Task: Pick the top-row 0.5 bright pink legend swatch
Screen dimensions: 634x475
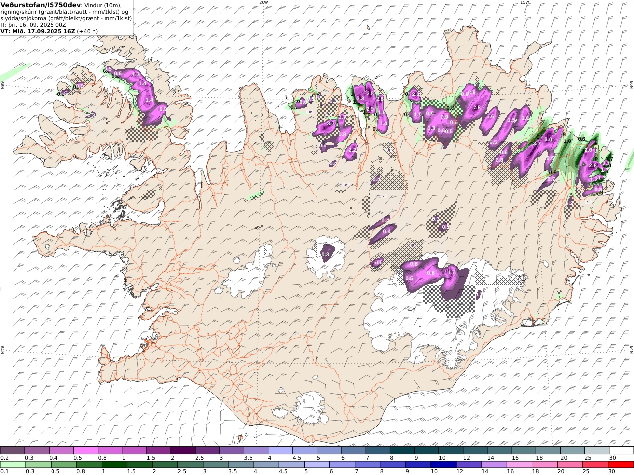Action: tap(85, 450)
